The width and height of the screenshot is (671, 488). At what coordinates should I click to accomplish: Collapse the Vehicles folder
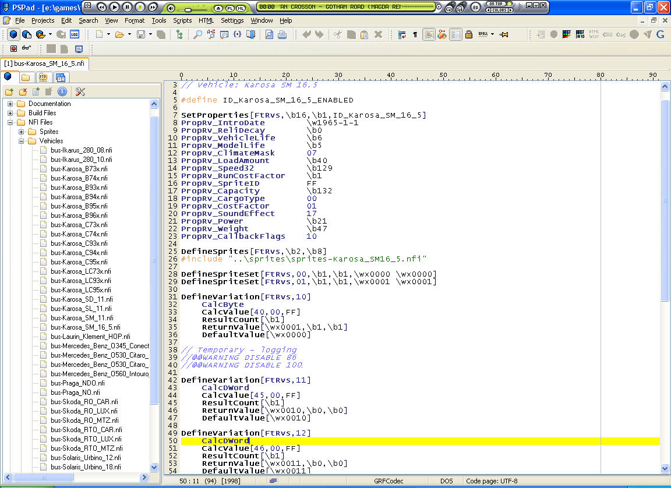click(x=21, y=141)
